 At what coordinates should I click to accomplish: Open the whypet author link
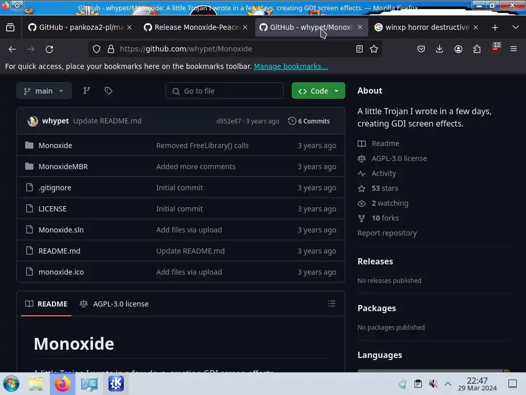pos(55,121)
